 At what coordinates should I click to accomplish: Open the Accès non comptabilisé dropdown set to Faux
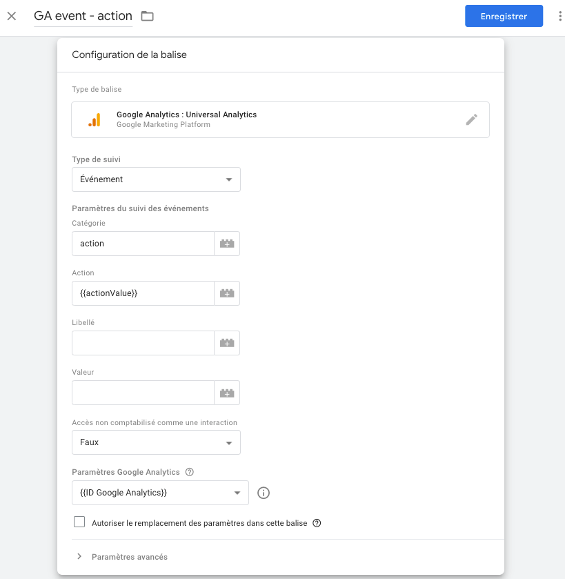(x=156, y=442)
